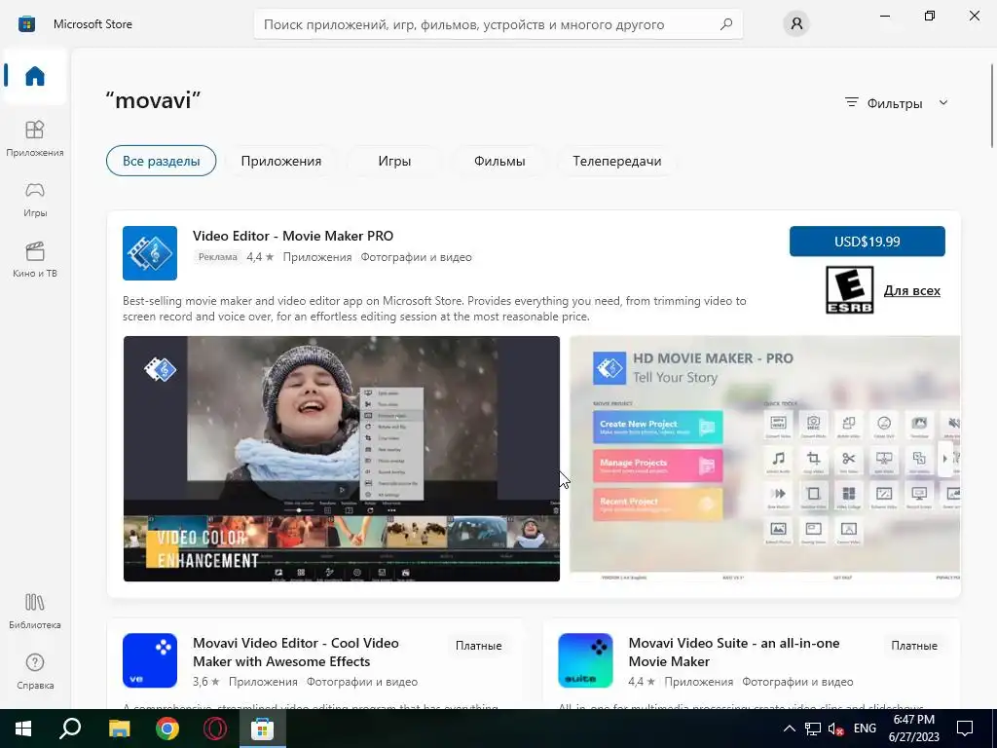Click Video Editor Movie Maker PRO app icon
The height and width of the screenshot is (748, 997).
tap(150, 253)
